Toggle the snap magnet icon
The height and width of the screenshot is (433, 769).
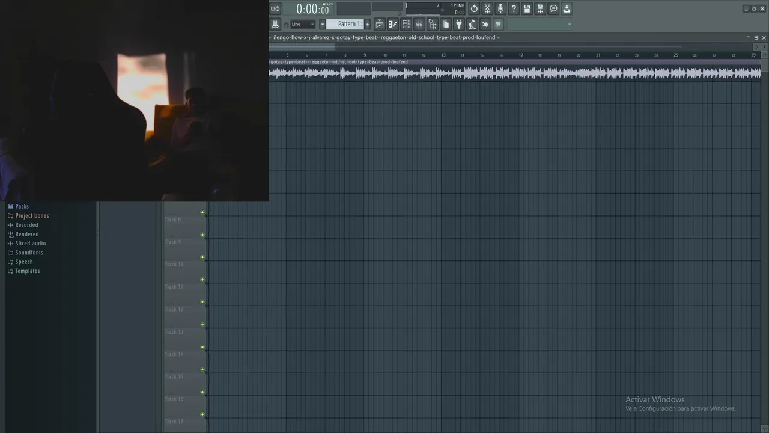[286, 25]
